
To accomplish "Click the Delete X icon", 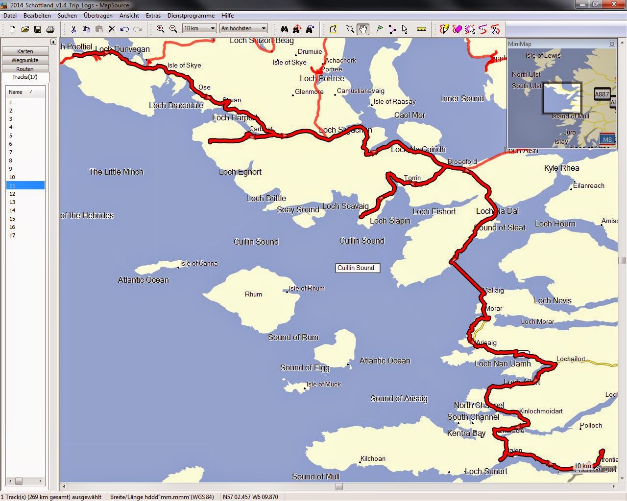I will tap(112, 29).
